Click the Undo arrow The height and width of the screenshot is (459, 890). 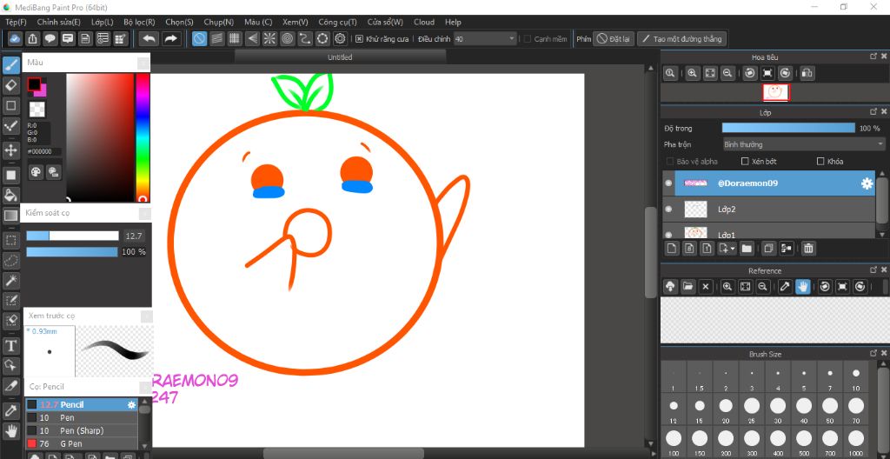(x=149, y=38)
